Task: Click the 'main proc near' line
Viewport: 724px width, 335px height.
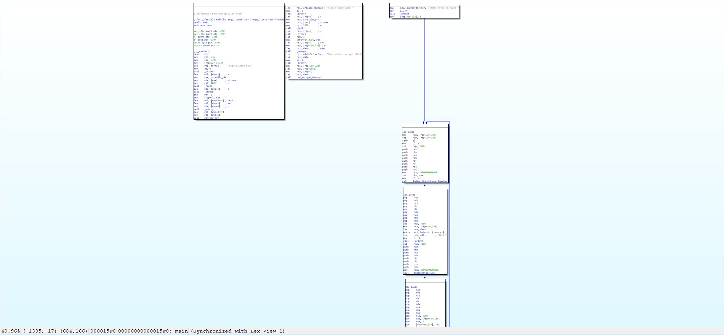Action: coord(203,25)
